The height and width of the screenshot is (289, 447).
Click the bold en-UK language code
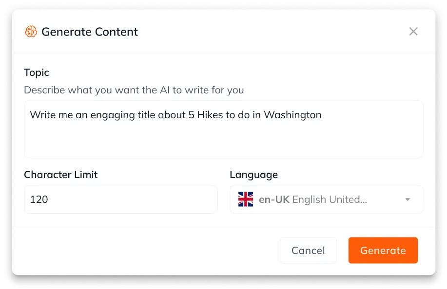[x=274, y=199]
